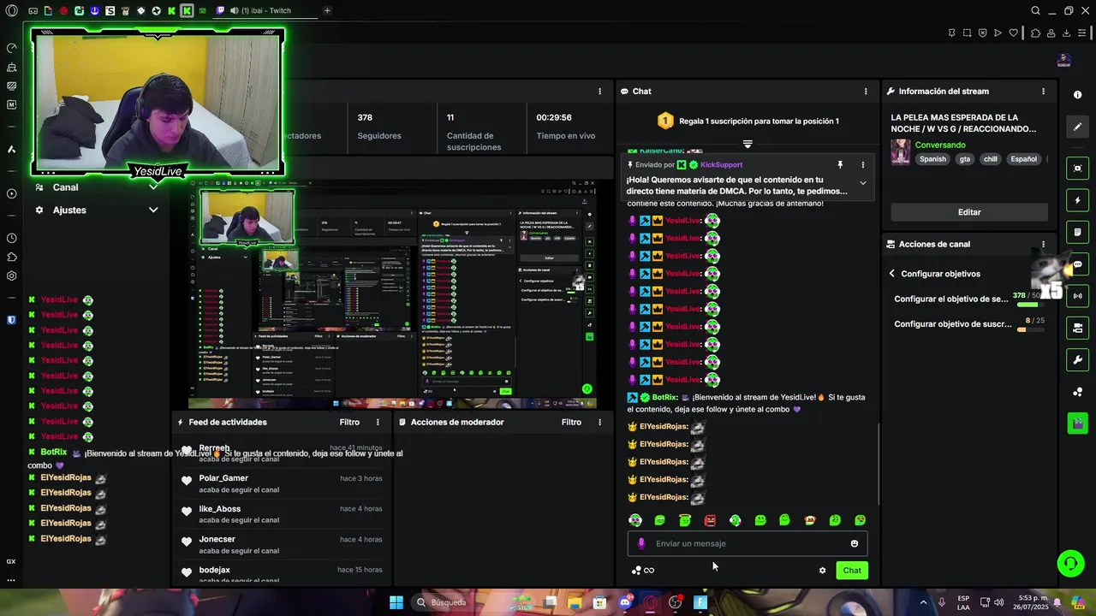
Task: Click the gta tag chip
Action: click(x=965, y=159)
